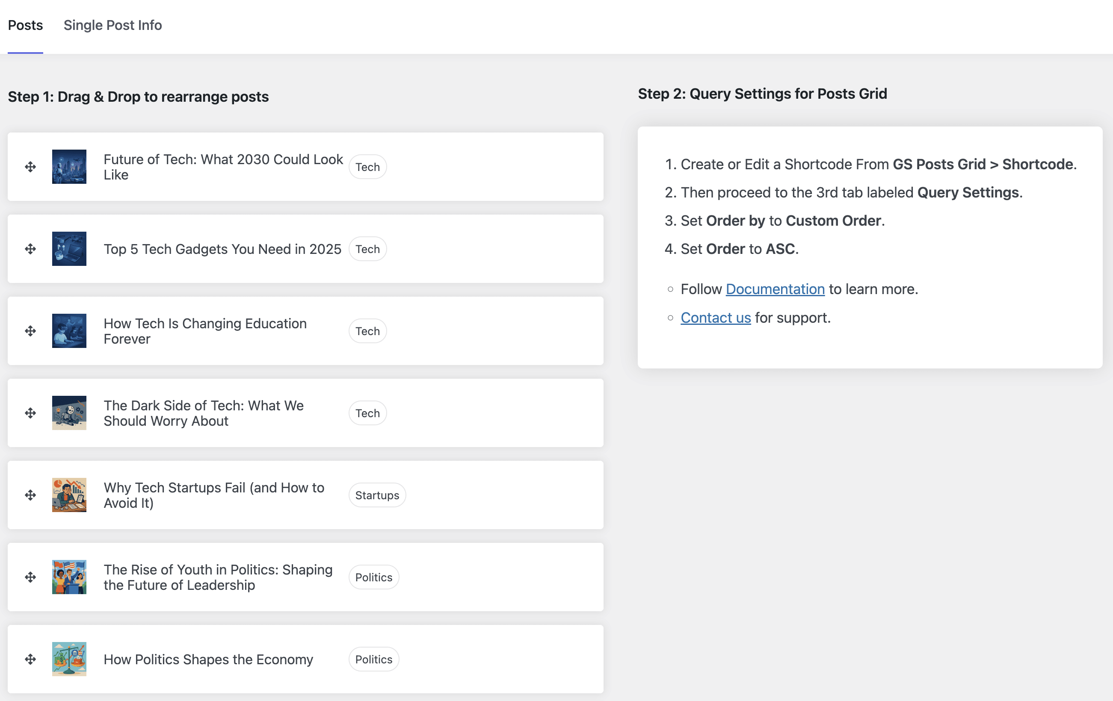
Task: Click the move icon on "How Politics Shapes the Economy"
Action: click(x=30, y=659)
